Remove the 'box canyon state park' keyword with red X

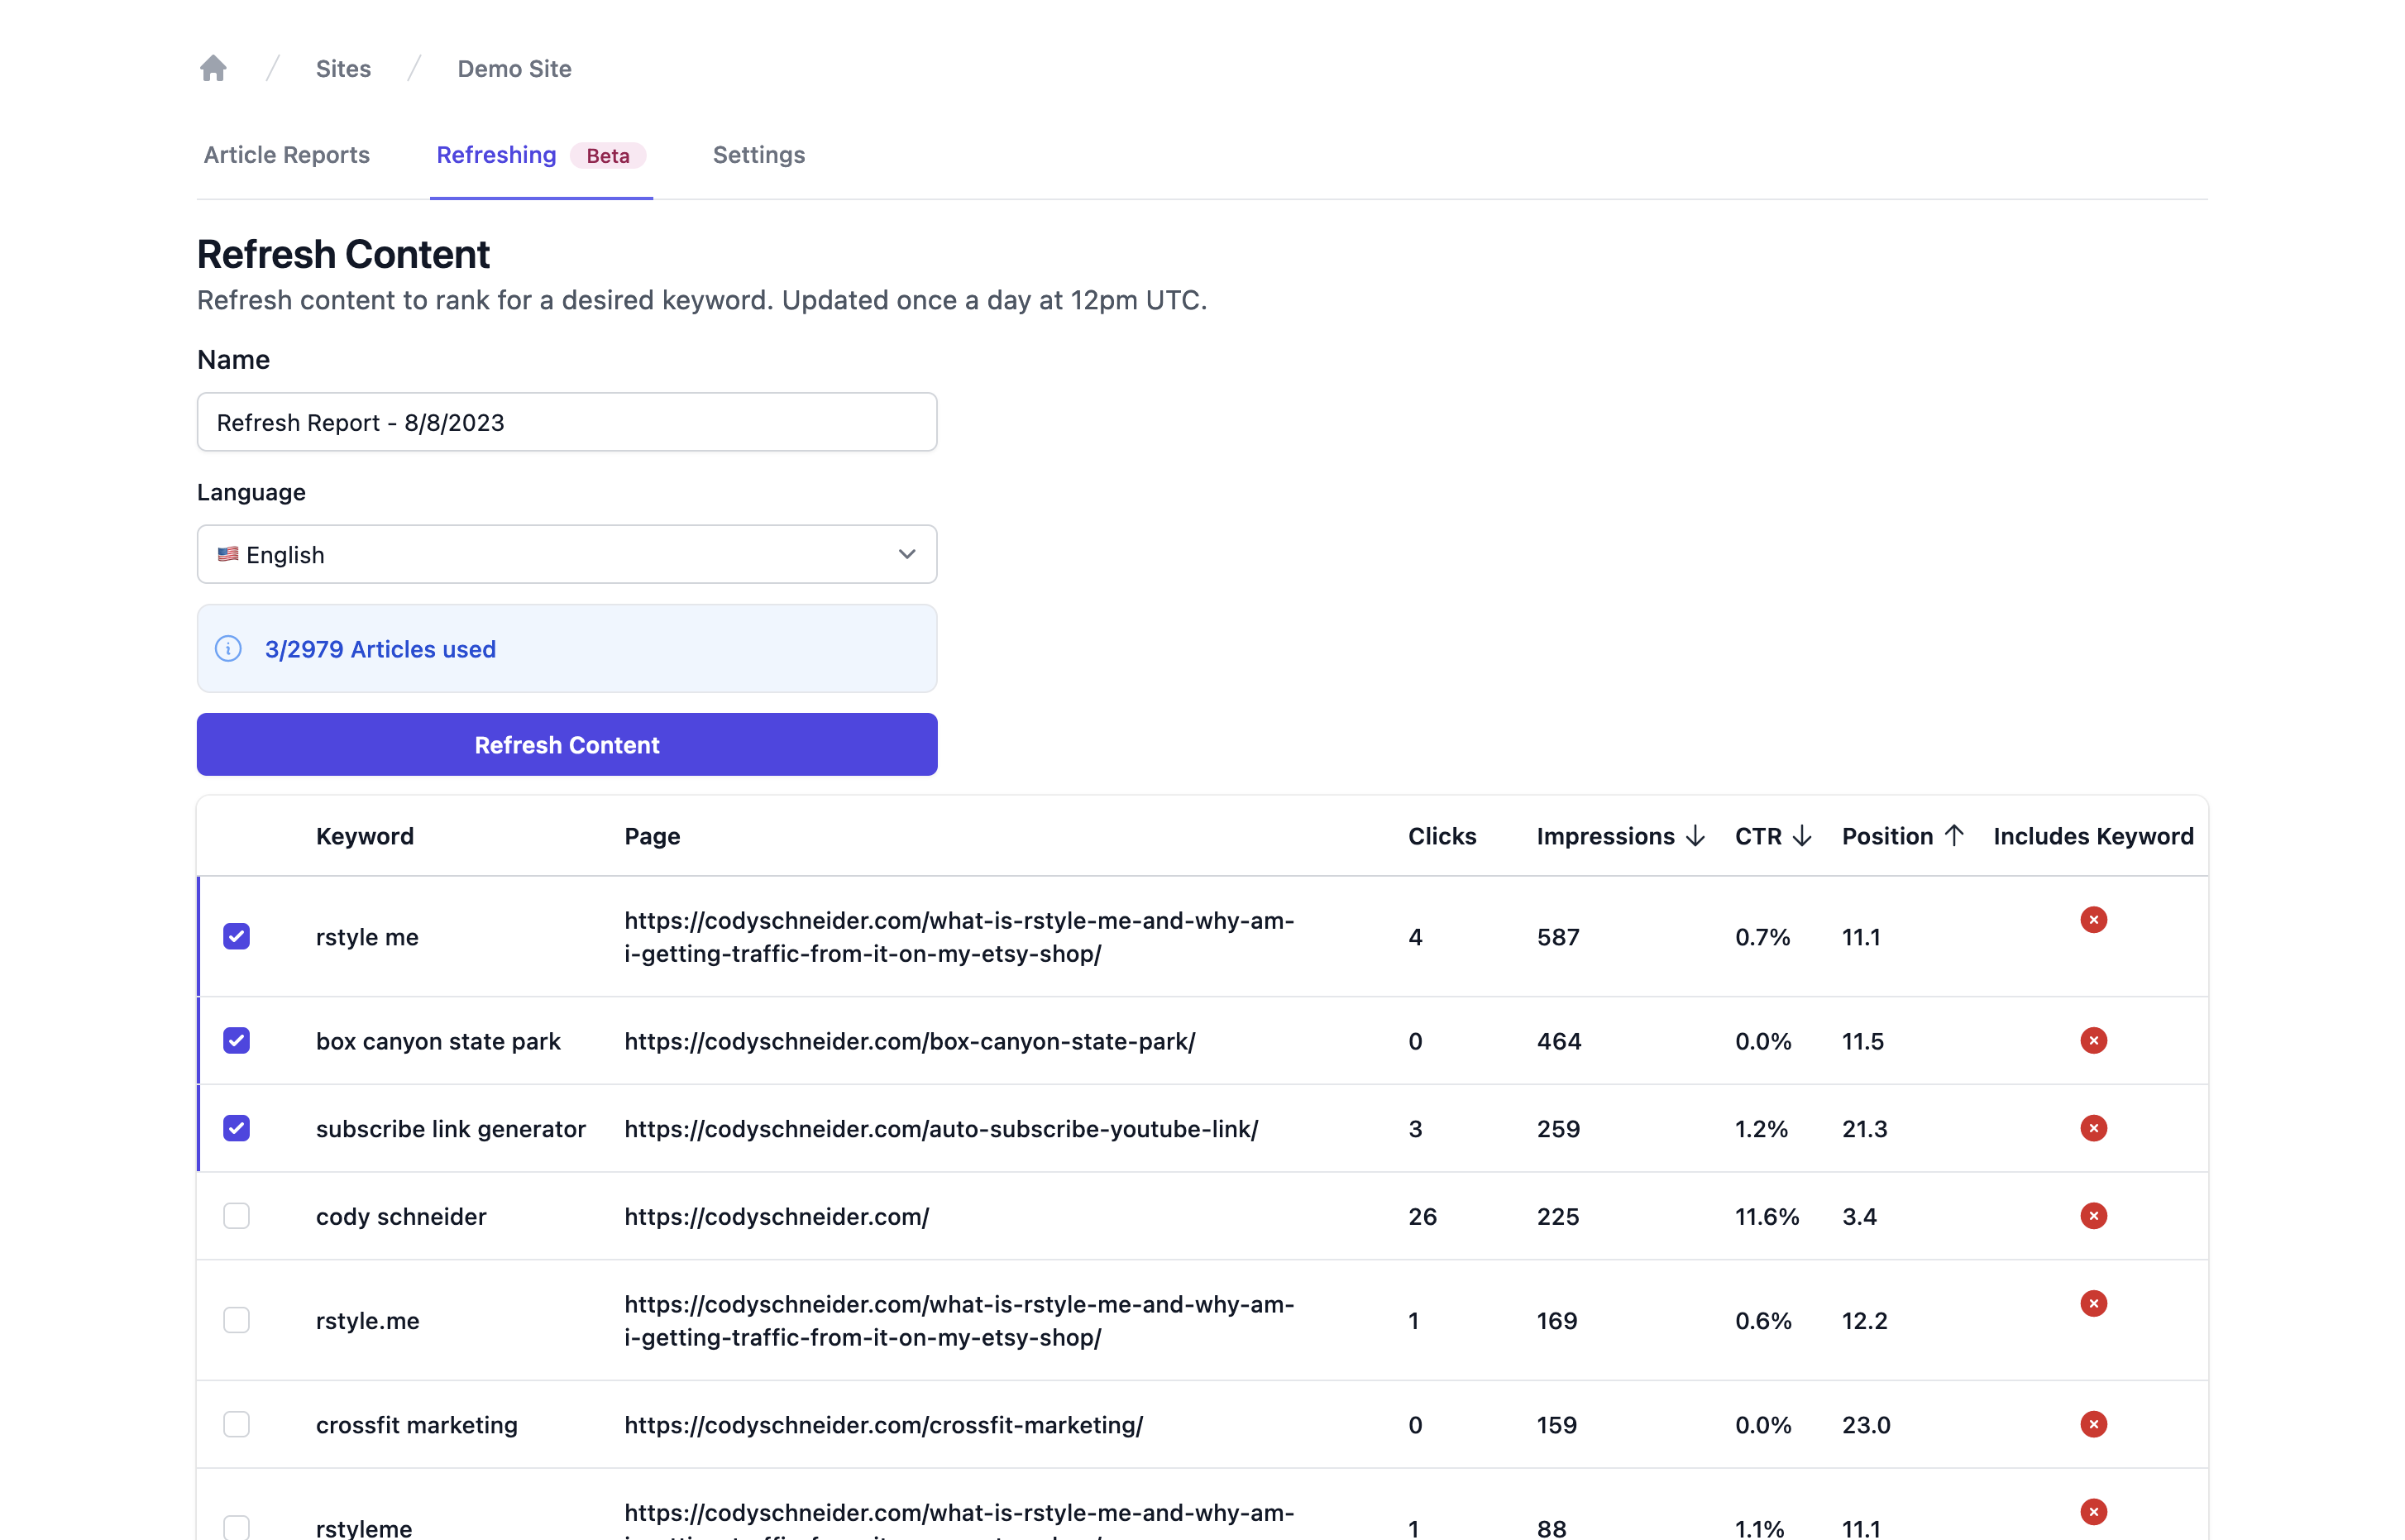point(2094,1040)
